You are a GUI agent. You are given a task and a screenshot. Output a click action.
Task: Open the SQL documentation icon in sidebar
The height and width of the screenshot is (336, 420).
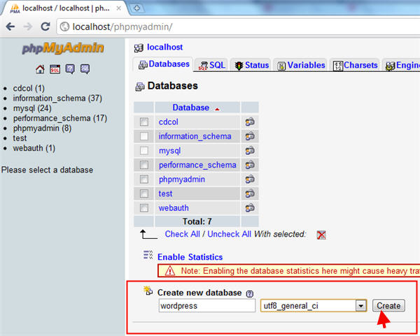[85, 69]
